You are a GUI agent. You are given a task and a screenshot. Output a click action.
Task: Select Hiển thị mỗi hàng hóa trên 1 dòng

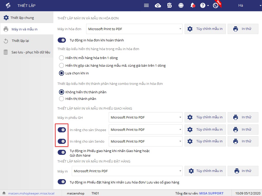62,58
